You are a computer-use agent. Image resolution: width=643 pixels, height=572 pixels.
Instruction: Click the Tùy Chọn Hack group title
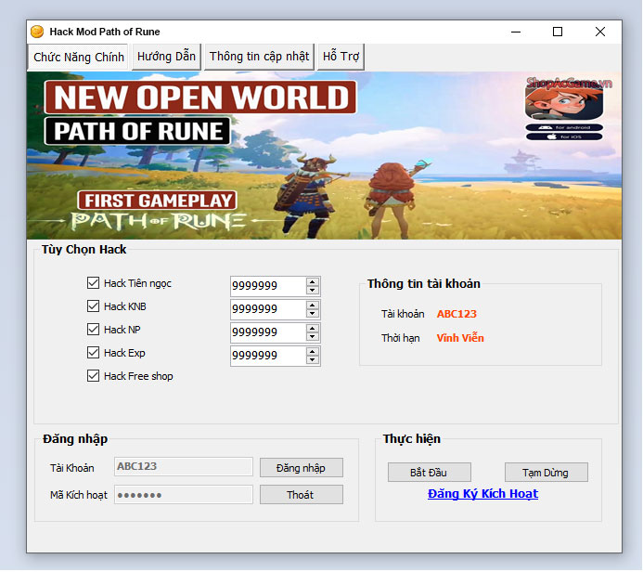tap(84, 250)
